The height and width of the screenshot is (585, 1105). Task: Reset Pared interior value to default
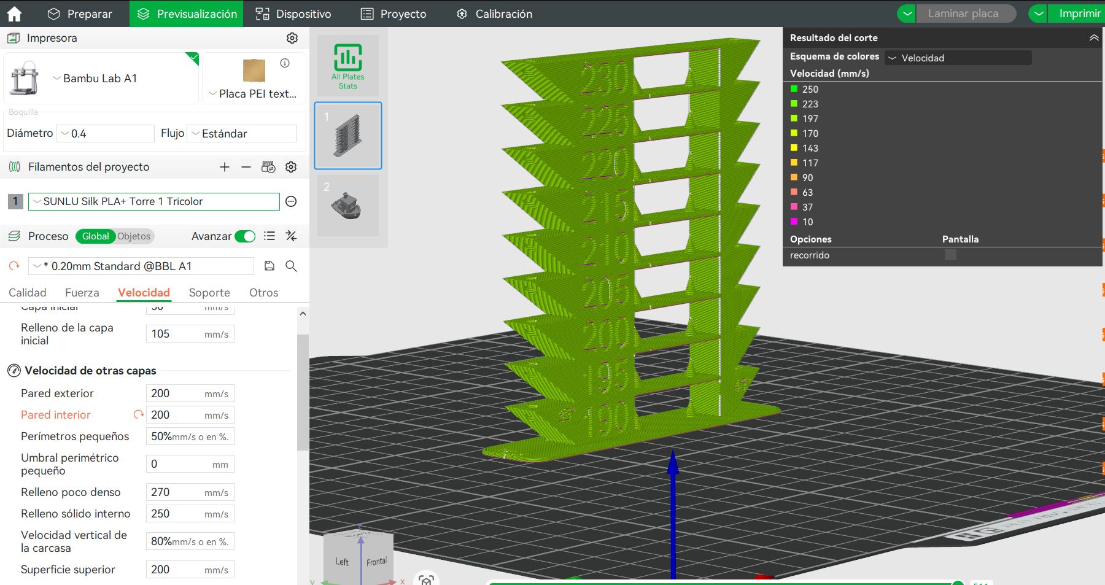point(139,415)
